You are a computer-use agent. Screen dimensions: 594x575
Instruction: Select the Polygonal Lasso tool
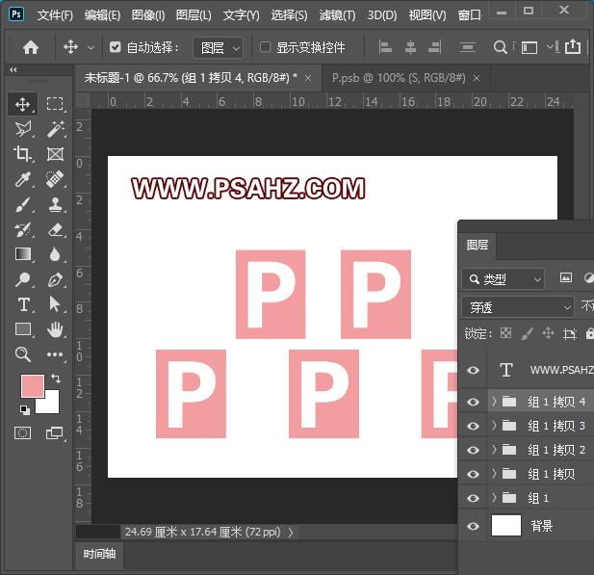[x=23, y=129]
